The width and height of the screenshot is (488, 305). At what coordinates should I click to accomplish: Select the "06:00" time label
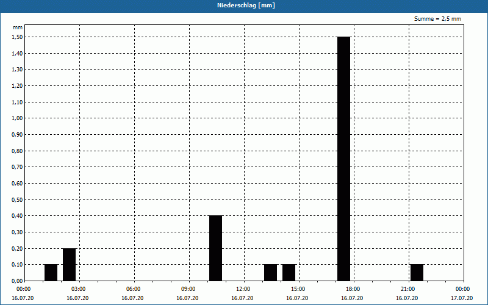tap(134, 289)
